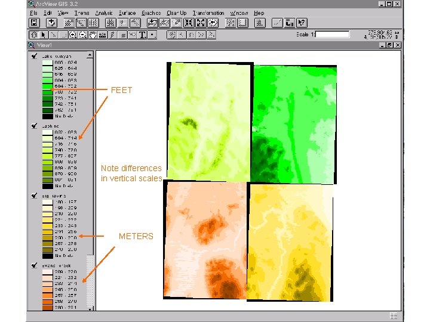The width and height of the screenshot is (430, 322).
Task: Select the Measure ruler tool
Action: (x=103, y=35)
